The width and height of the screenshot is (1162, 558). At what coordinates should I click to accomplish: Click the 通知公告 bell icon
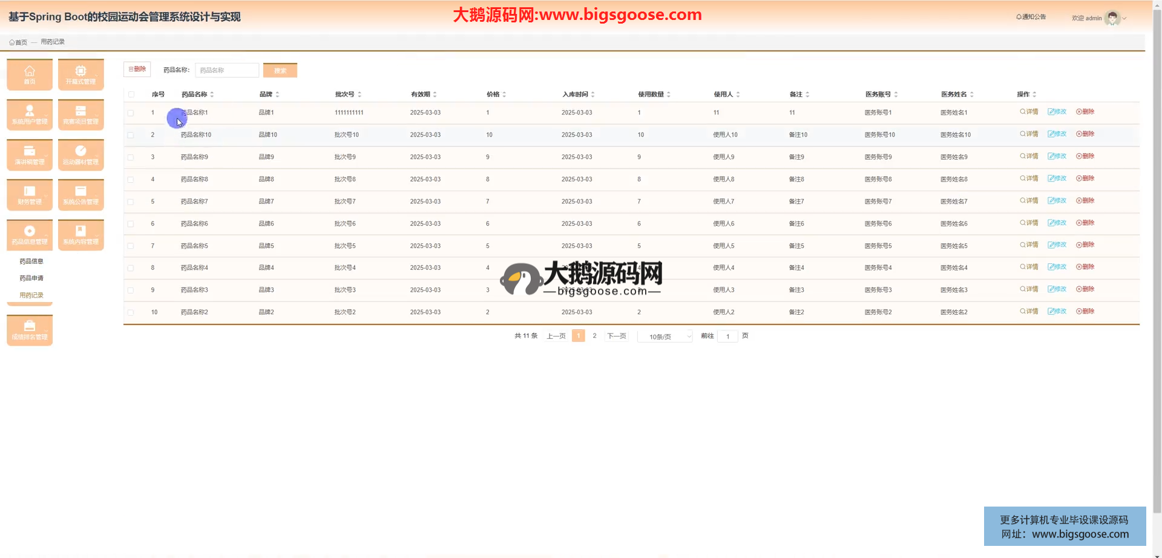point(1019,17)
